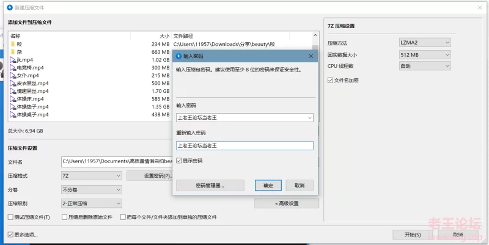The width and height of the screenshot is (489, 245).
Task: Click the 体操床.mp4 video file icon
Action: pyautogui.click(x=12, y=99)
